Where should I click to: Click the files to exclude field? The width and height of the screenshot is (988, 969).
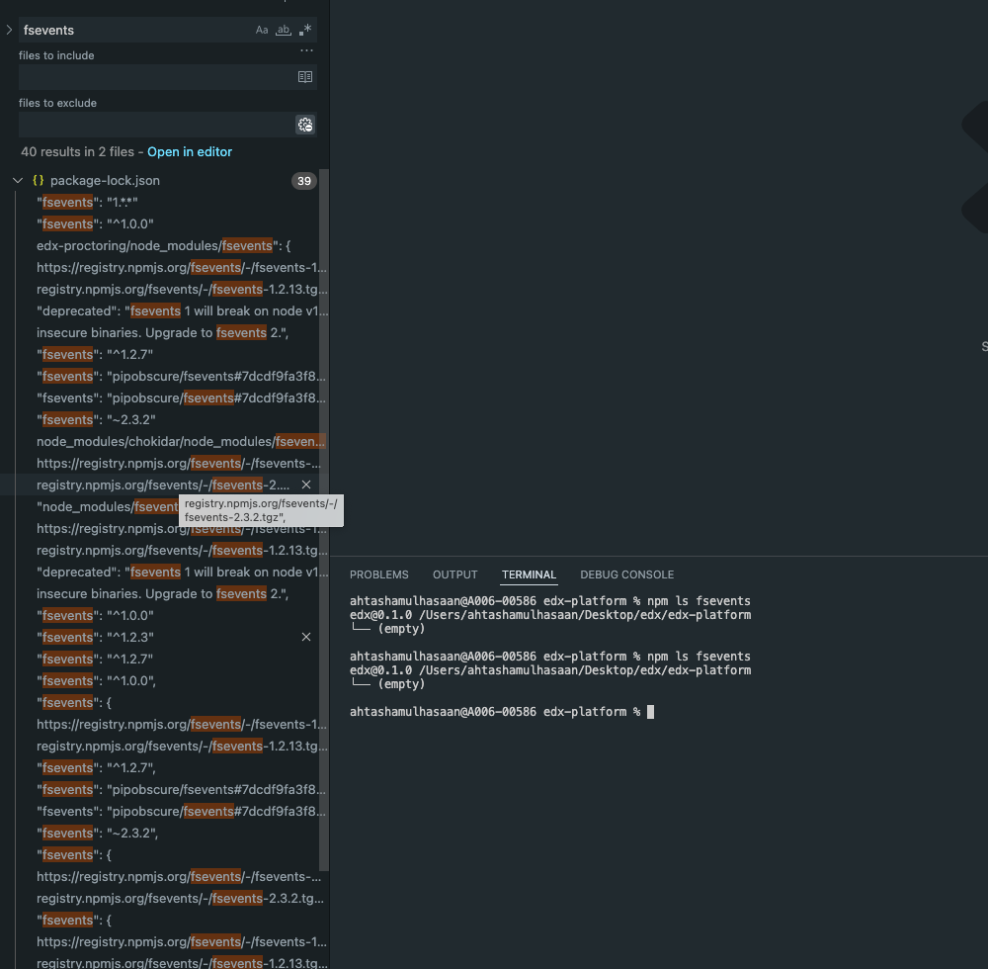tap(156, 125)
